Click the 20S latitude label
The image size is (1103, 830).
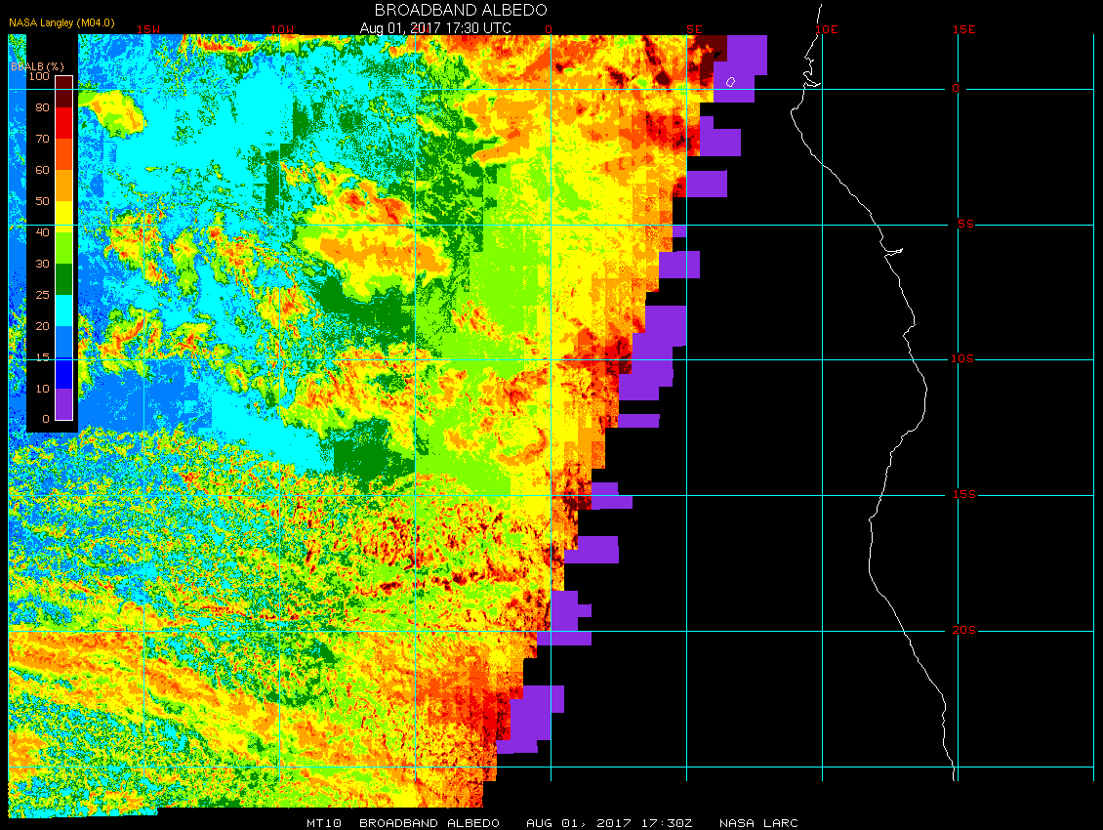(x=964, y=630)
